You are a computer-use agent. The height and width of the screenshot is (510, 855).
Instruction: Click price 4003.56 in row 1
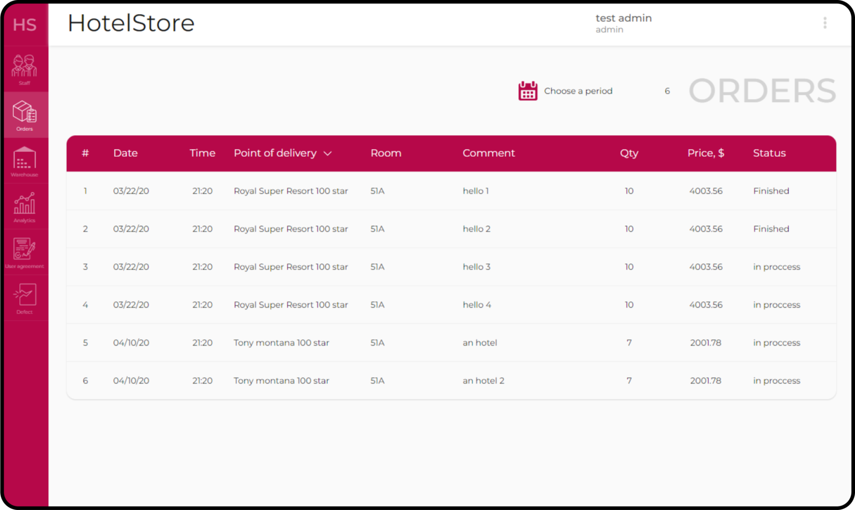pyautogui.click(x=706, y=191)
